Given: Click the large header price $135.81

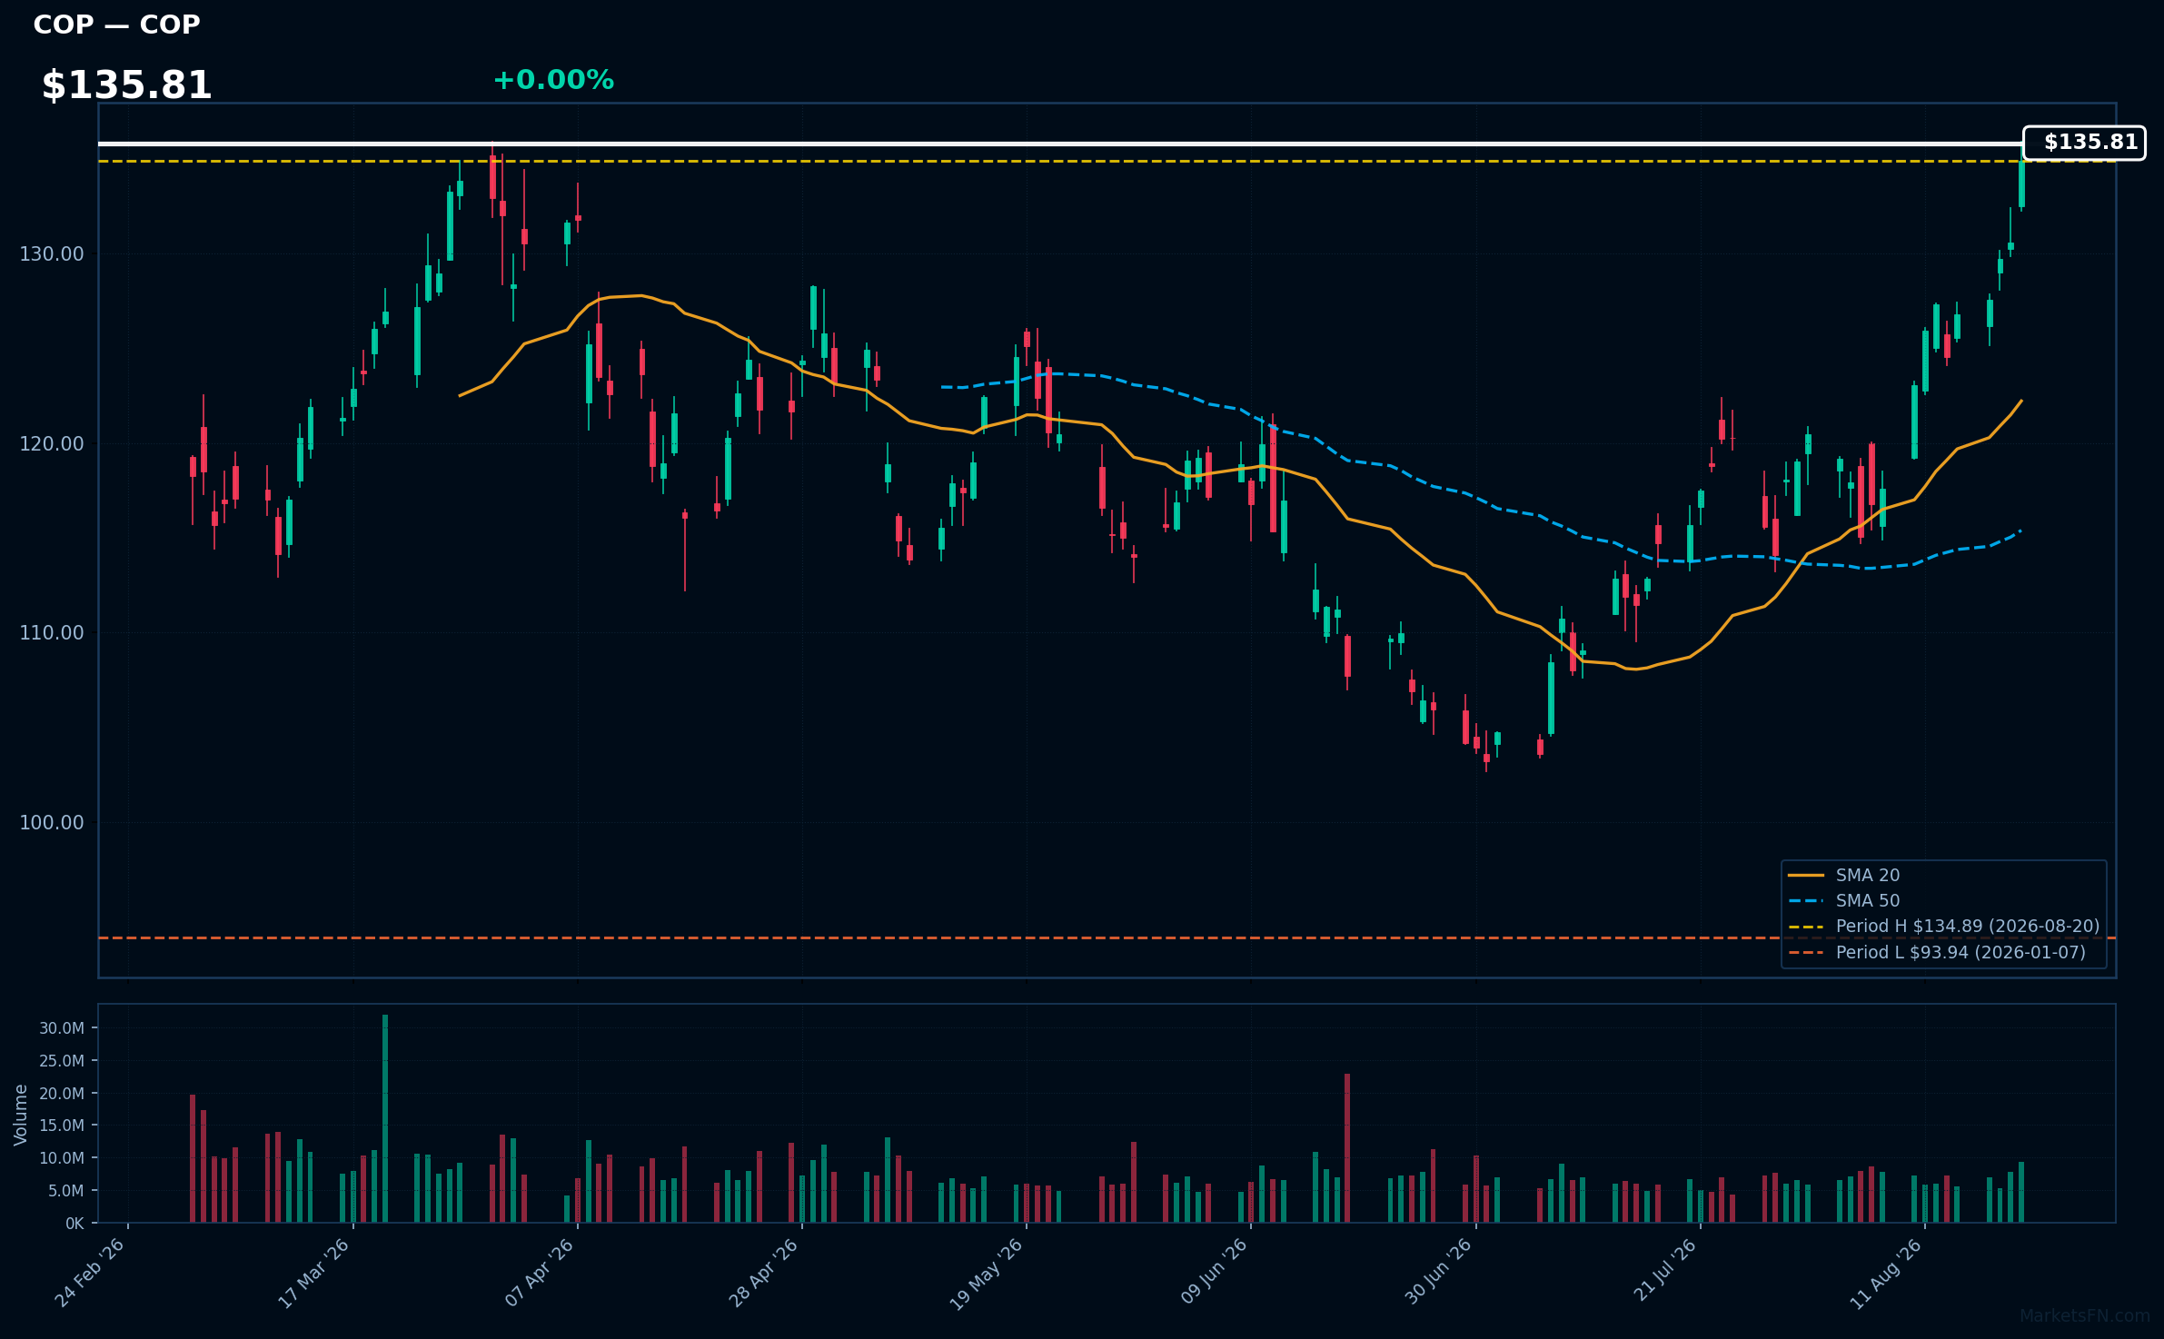Looking at the screenshot, I should point(127,85).
